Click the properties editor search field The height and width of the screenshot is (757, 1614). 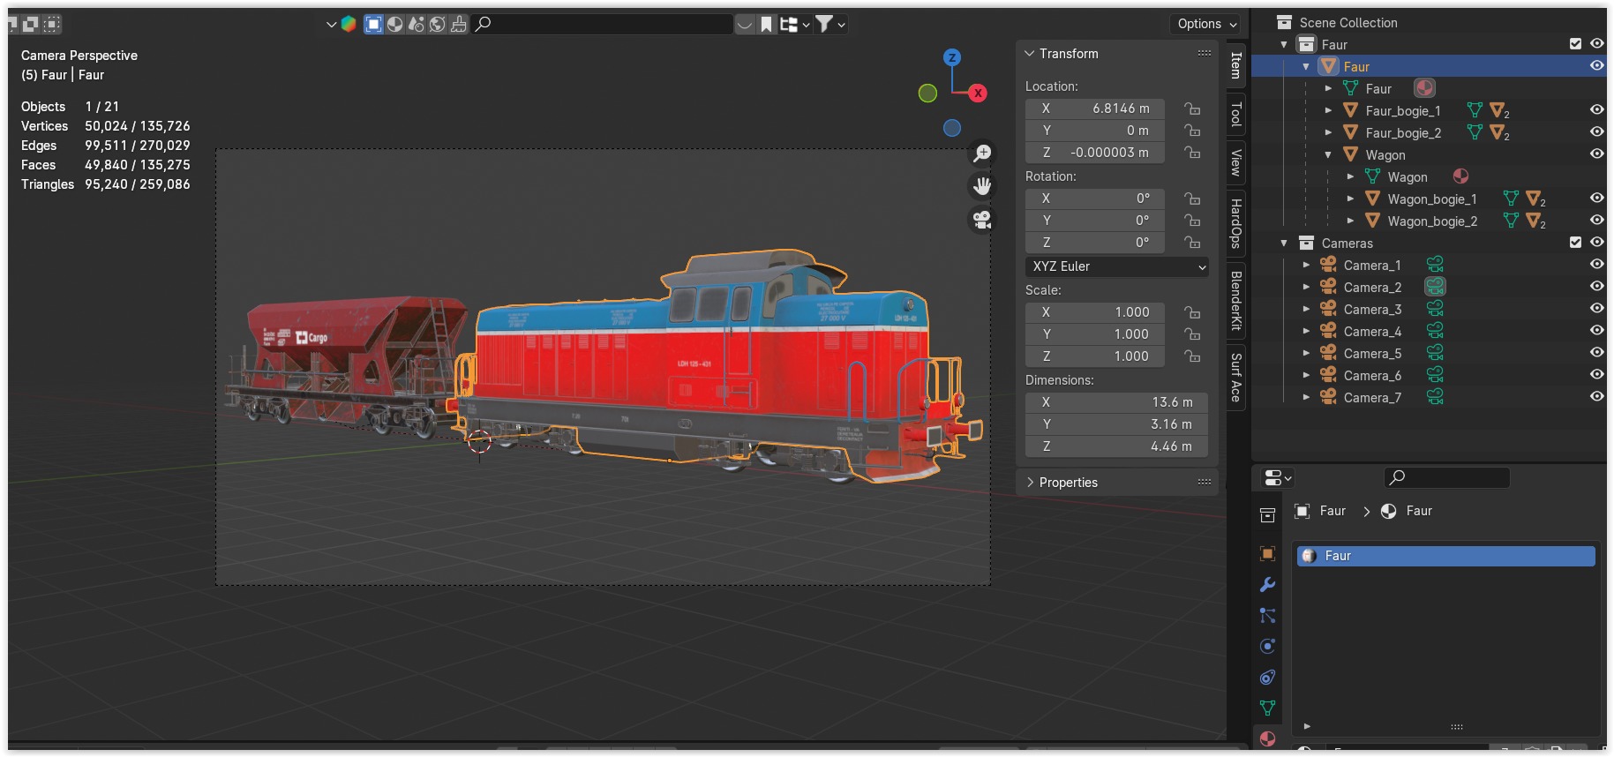(x=1447, y=478)
